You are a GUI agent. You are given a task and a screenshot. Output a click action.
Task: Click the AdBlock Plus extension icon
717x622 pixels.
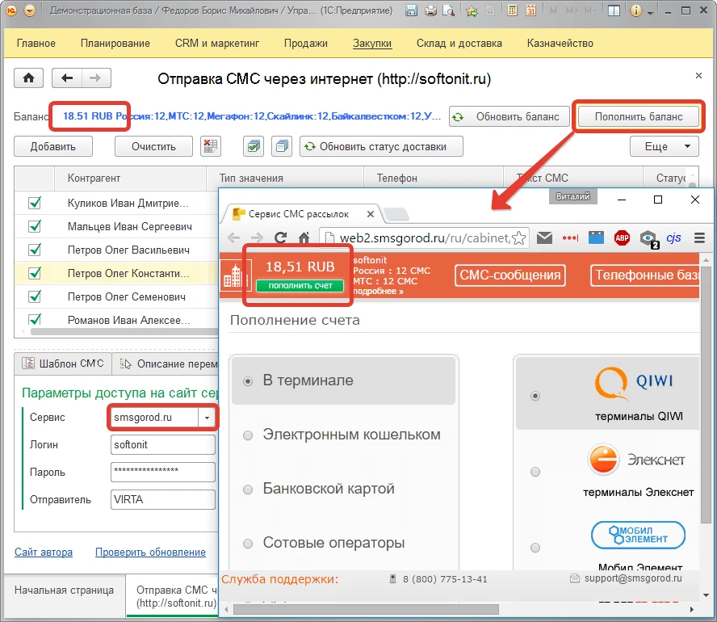click(x=622, y=237)
